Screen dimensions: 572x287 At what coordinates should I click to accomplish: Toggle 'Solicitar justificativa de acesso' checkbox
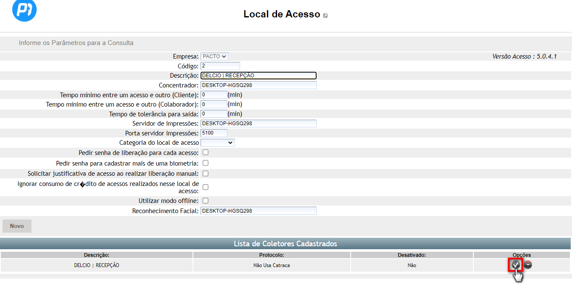coord(205,173)
